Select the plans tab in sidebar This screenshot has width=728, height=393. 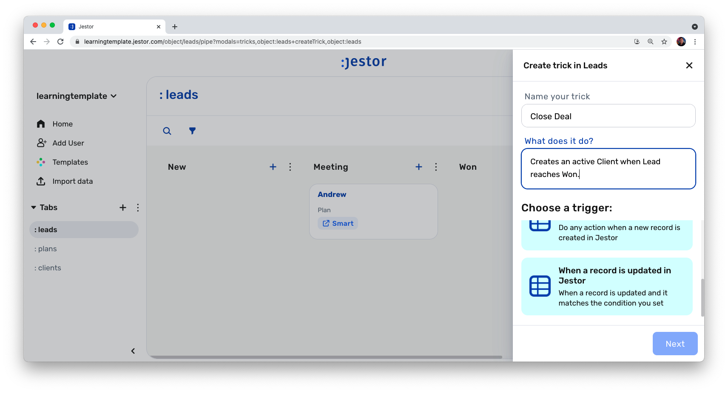click(x=45, y=249)
